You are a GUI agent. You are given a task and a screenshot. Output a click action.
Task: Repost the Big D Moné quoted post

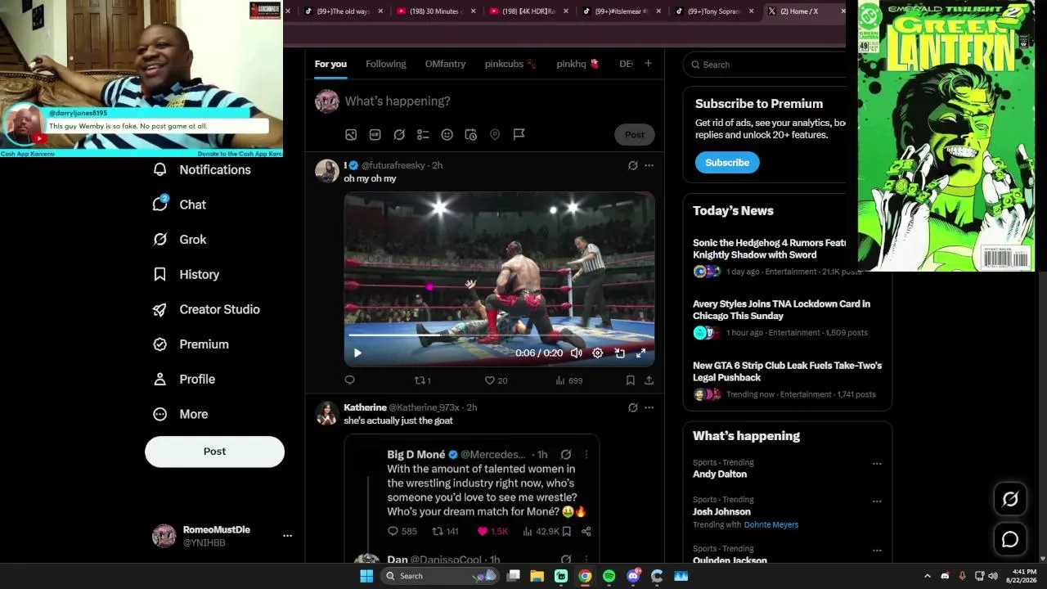pyautogui.click(x=445, y=532)
